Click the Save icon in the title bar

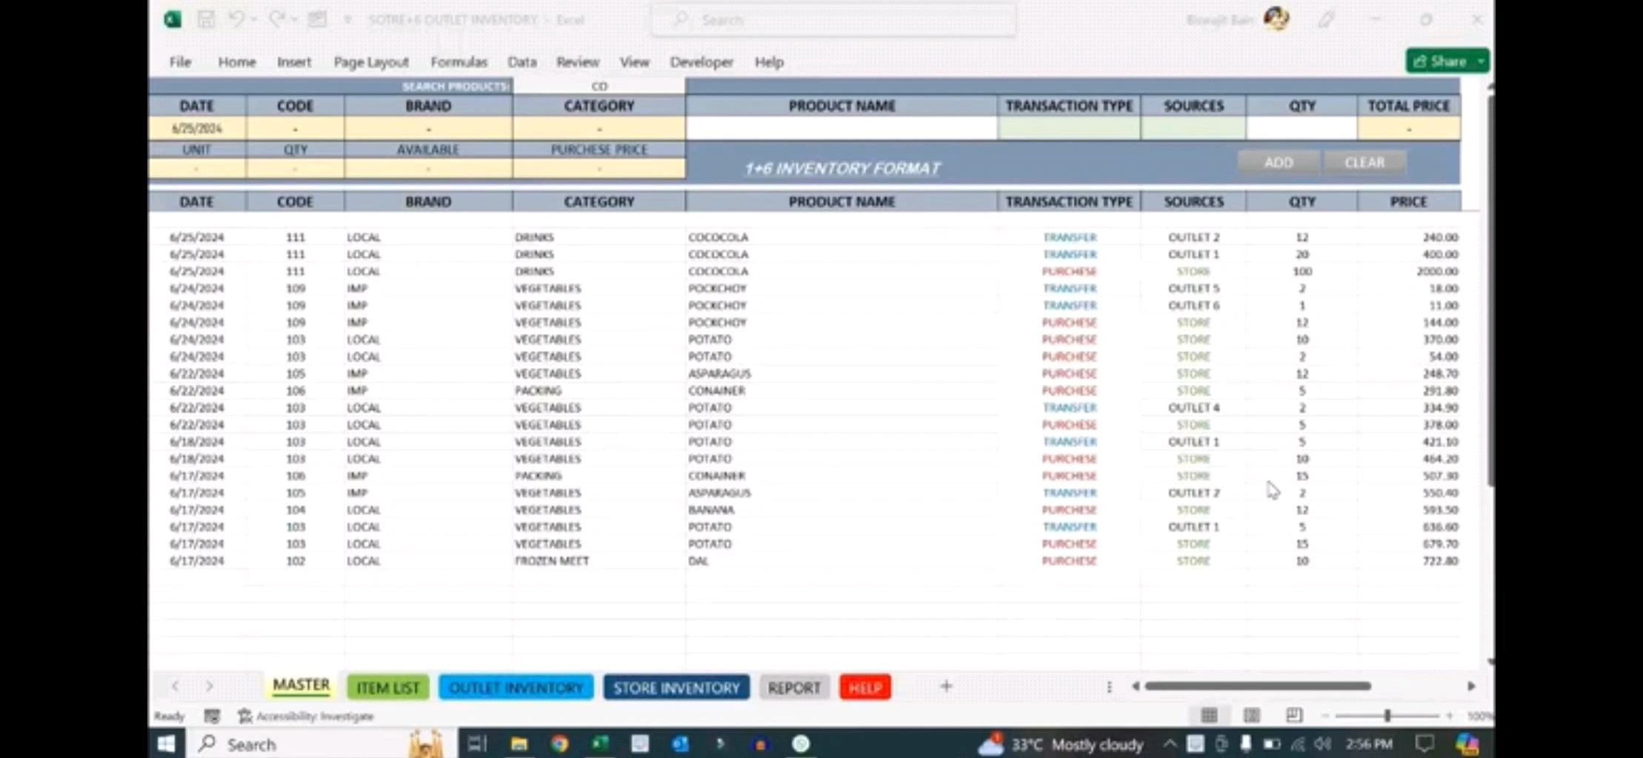[205, 19]
